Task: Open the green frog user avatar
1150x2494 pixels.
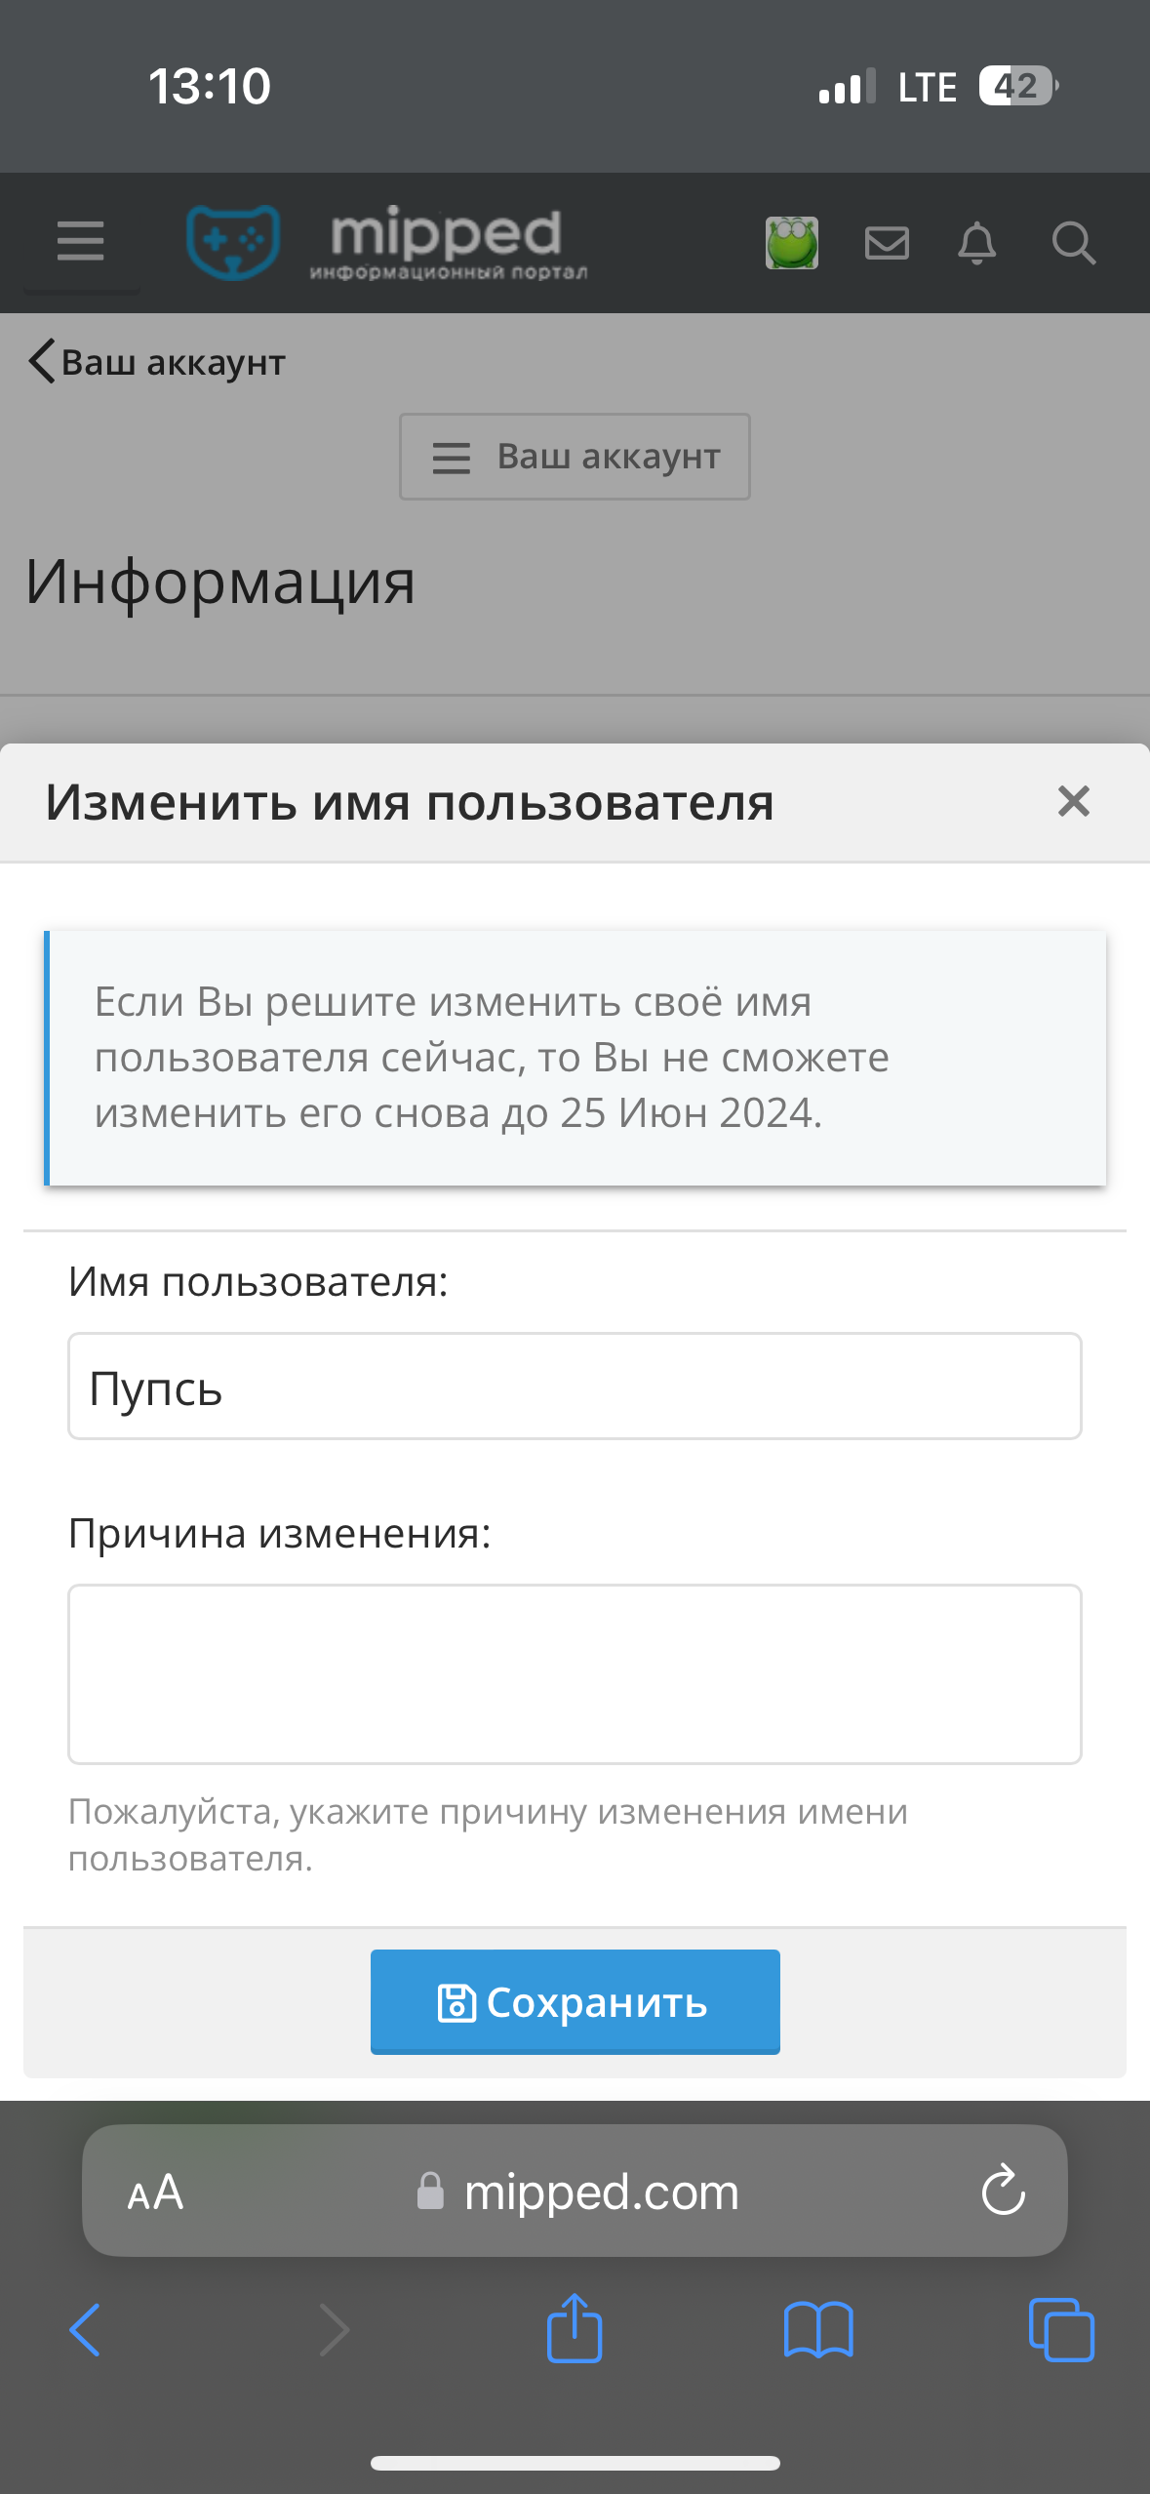Action: click(x=792, y=242)
